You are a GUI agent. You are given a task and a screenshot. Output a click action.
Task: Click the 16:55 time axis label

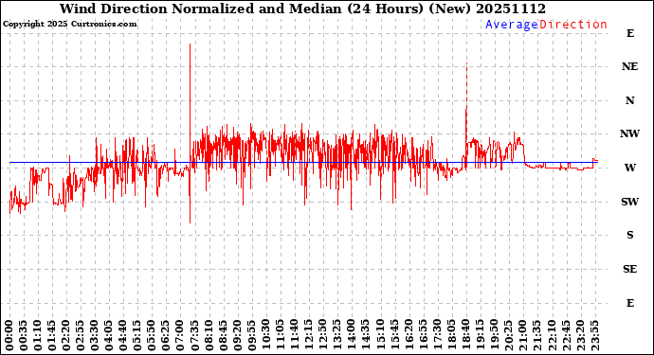pos(423,335)
